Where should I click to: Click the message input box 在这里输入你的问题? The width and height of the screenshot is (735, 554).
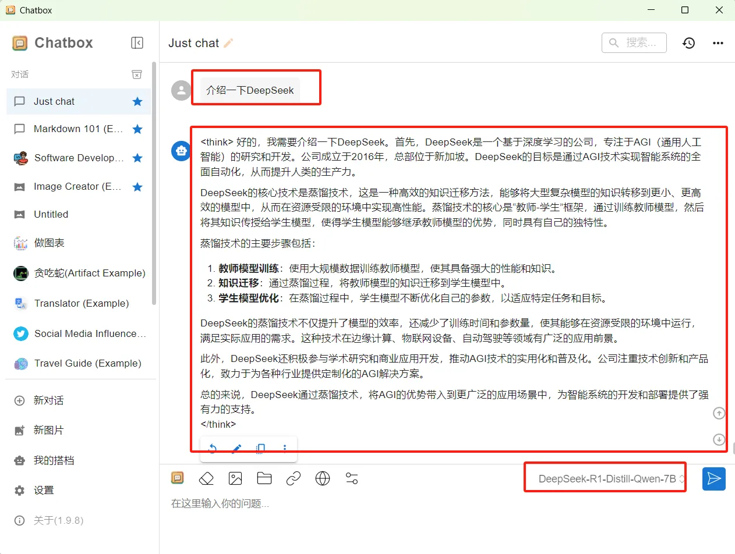pos(447,504)
